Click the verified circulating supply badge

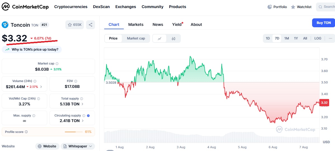pyautogui.click(x=88, y=116)
